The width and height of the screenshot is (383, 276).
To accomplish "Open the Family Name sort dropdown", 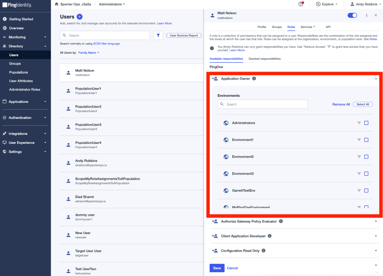I will (x=89, y=53).
